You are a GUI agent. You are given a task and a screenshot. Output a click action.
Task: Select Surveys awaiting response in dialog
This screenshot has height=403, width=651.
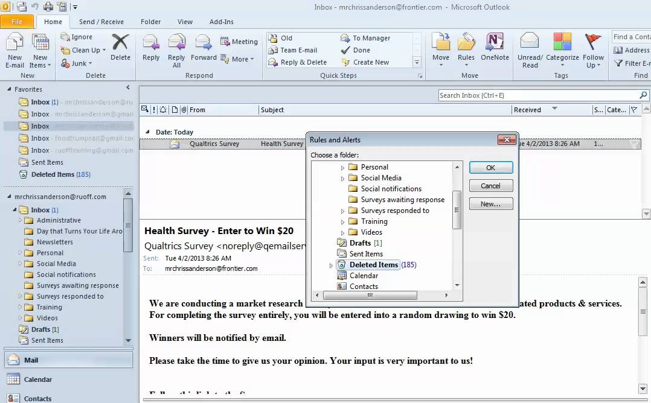[402, 200]
